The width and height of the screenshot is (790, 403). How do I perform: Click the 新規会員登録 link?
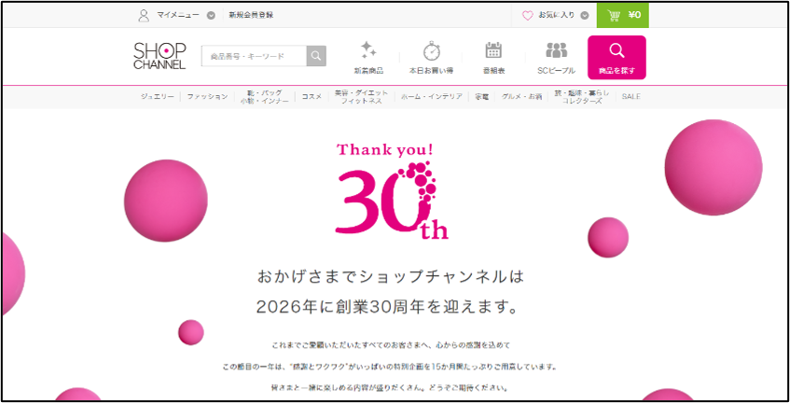(252, 15)
